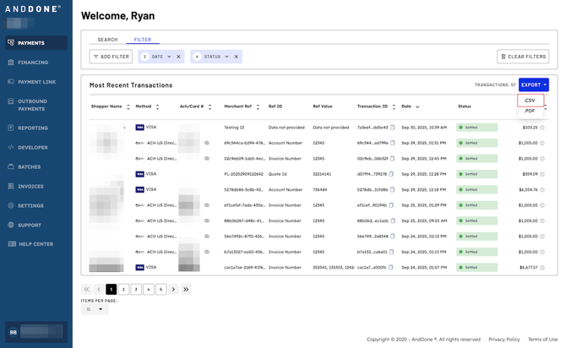This screenshot has height=348, width=566.
Task: Reveal account number for 69c344ca row
Action: click(x=207, y=144)
